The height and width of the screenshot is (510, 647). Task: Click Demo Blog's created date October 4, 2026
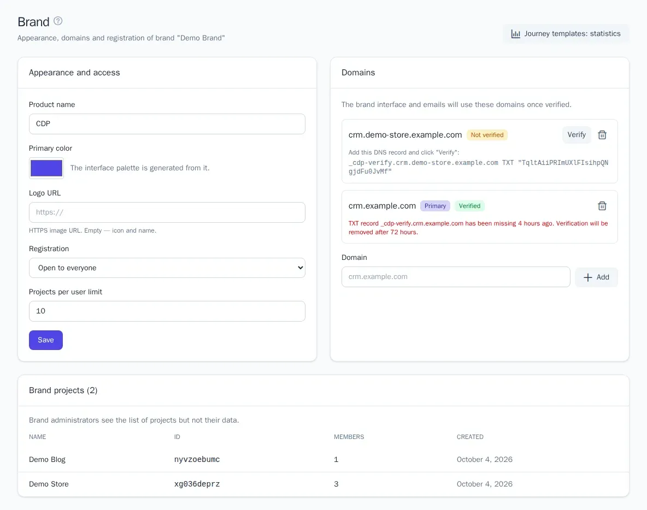(484, 459)
